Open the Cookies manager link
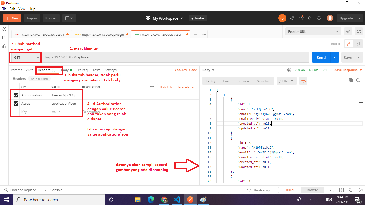365x206 pixels. (x=181, y=70)
